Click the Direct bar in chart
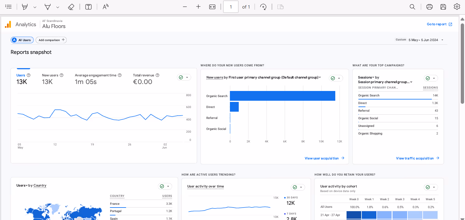Screen dimensions: 465x220 (234, 107)
